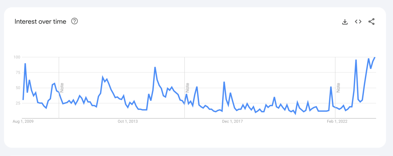Viewport: 393px width, 156px height.
Task: Click the 100 value on the y-axis
Action: pyautogui.click(x=16, y=57)
